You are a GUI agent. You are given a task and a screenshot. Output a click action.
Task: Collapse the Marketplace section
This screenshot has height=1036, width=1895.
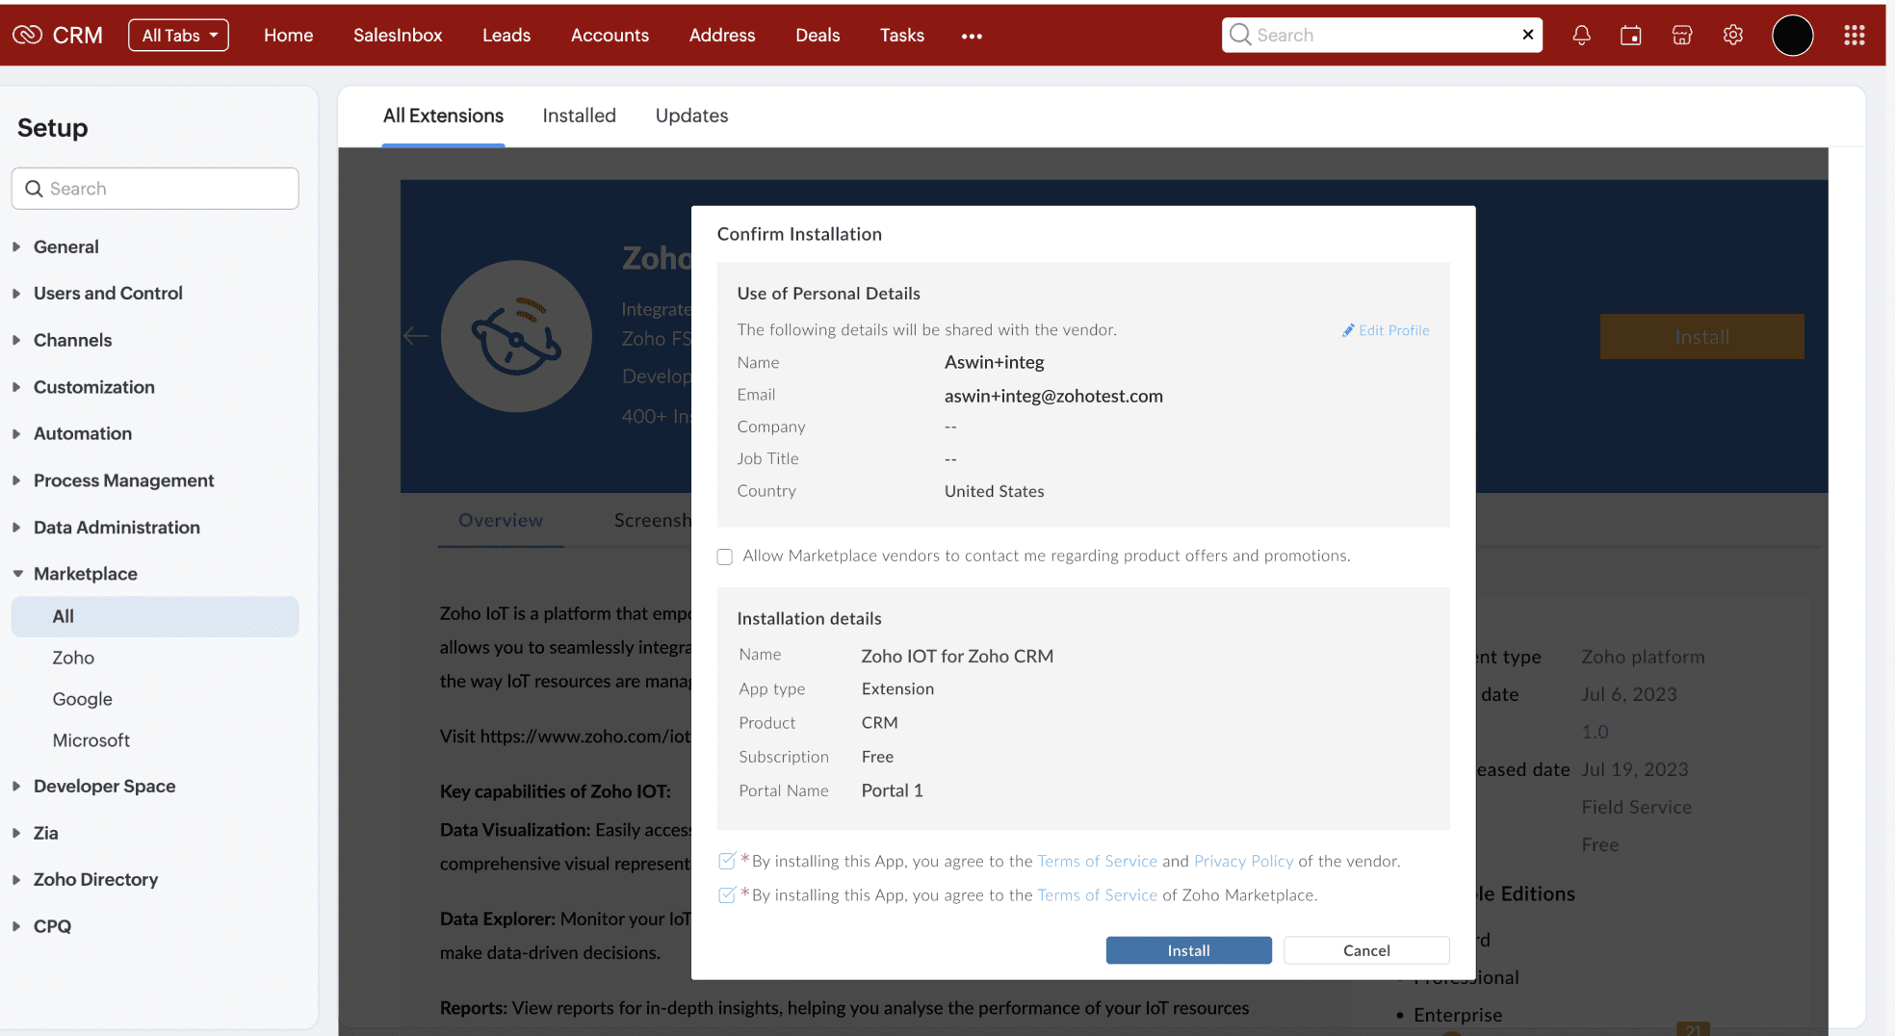[x=17, y=574]
